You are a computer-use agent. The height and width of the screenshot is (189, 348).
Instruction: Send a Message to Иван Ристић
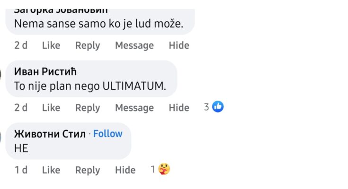(x=134, y=108)
